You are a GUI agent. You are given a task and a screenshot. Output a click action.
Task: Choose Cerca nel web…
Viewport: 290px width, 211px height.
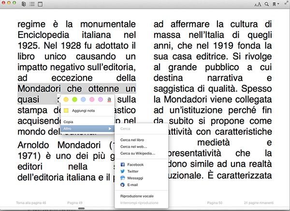133,146
